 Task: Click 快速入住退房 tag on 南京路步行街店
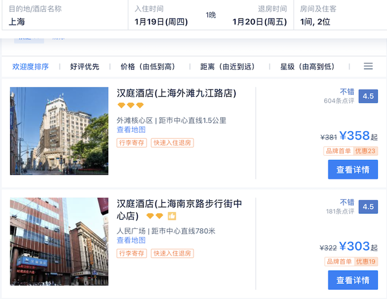(x=172, y=254)
